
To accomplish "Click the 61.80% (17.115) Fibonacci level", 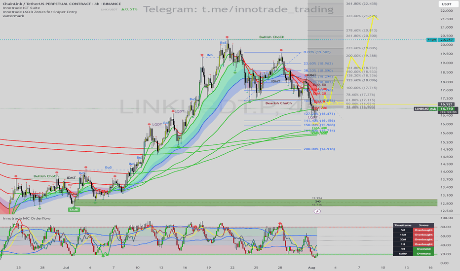I will (x=361, y=100).
